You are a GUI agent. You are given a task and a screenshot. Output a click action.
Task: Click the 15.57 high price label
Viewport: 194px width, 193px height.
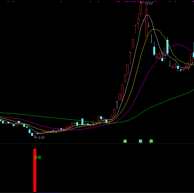(x=149, y=4)
